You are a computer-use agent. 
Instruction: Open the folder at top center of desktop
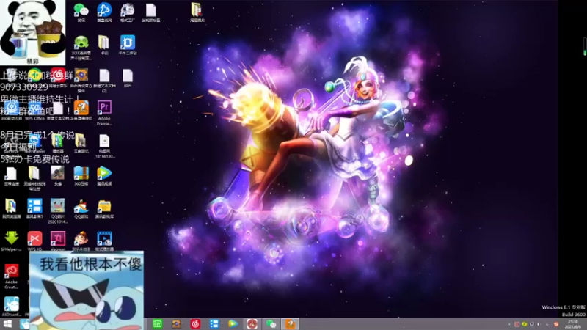(x=197, y=12)
